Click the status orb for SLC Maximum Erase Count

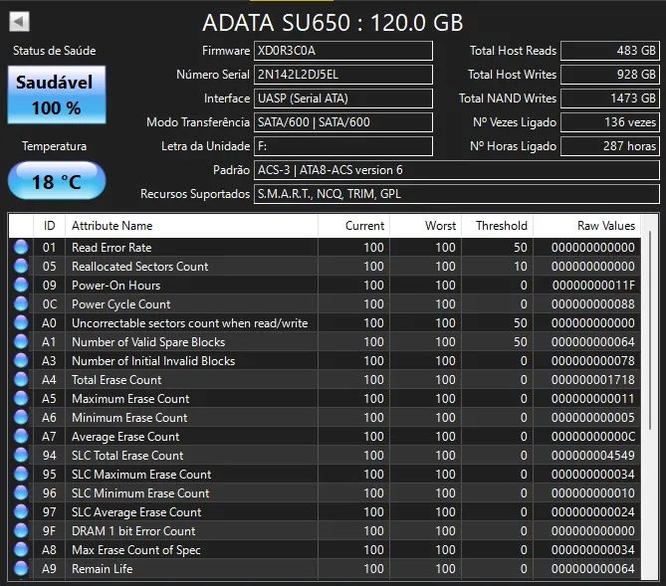21,474
